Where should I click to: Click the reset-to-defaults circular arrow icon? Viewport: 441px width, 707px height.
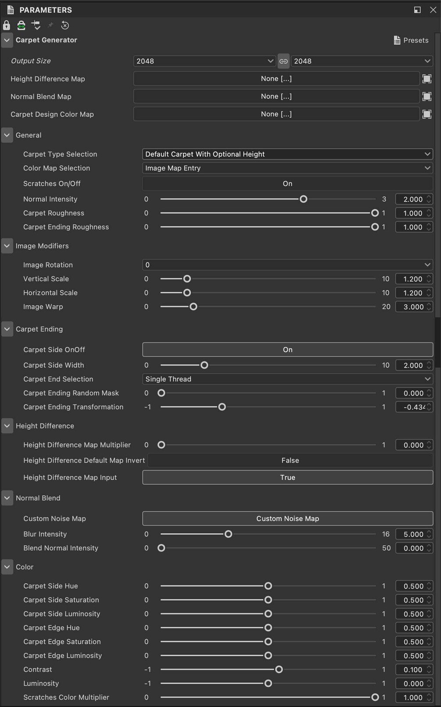(65, 25)
